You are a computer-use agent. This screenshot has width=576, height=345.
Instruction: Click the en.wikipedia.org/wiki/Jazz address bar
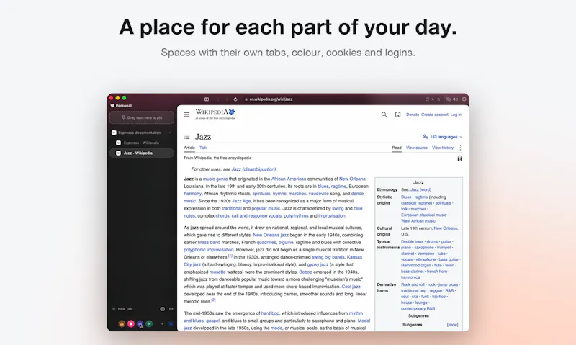(x=269, y=99)
